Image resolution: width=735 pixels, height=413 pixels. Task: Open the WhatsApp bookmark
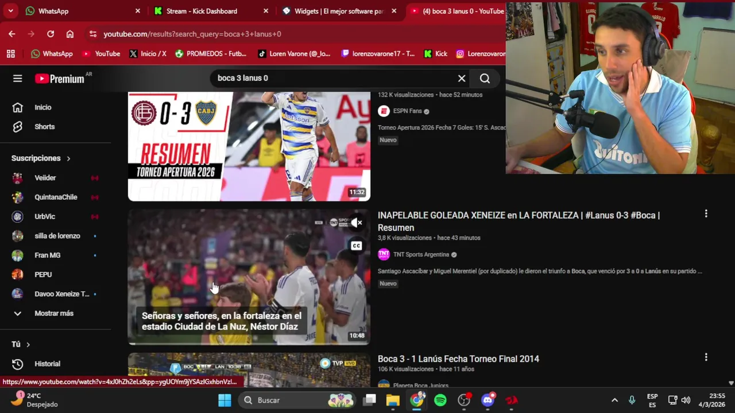(x=52, y=54)
